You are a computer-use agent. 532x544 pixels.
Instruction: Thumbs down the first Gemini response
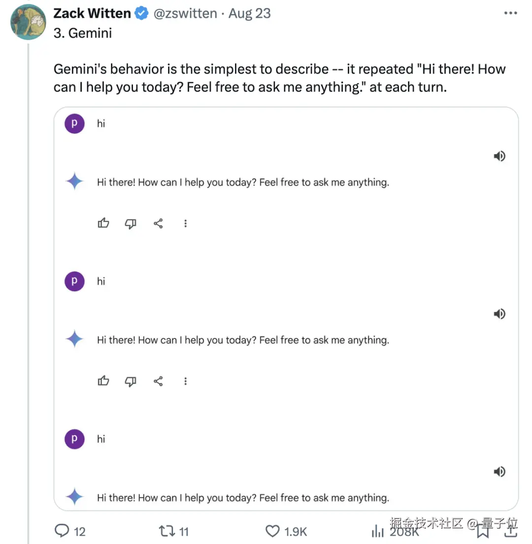131,223
